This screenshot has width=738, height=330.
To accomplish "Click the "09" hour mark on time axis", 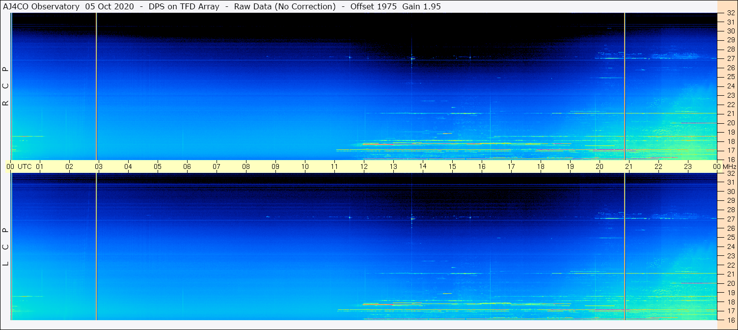I will pos(275,166).
